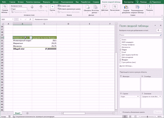
Task: Select the Маркетинг row label
Action: pyautogui.click(x=23, y=43)
